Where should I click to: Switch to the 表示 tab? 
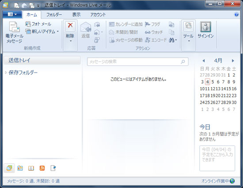[76, 15]
